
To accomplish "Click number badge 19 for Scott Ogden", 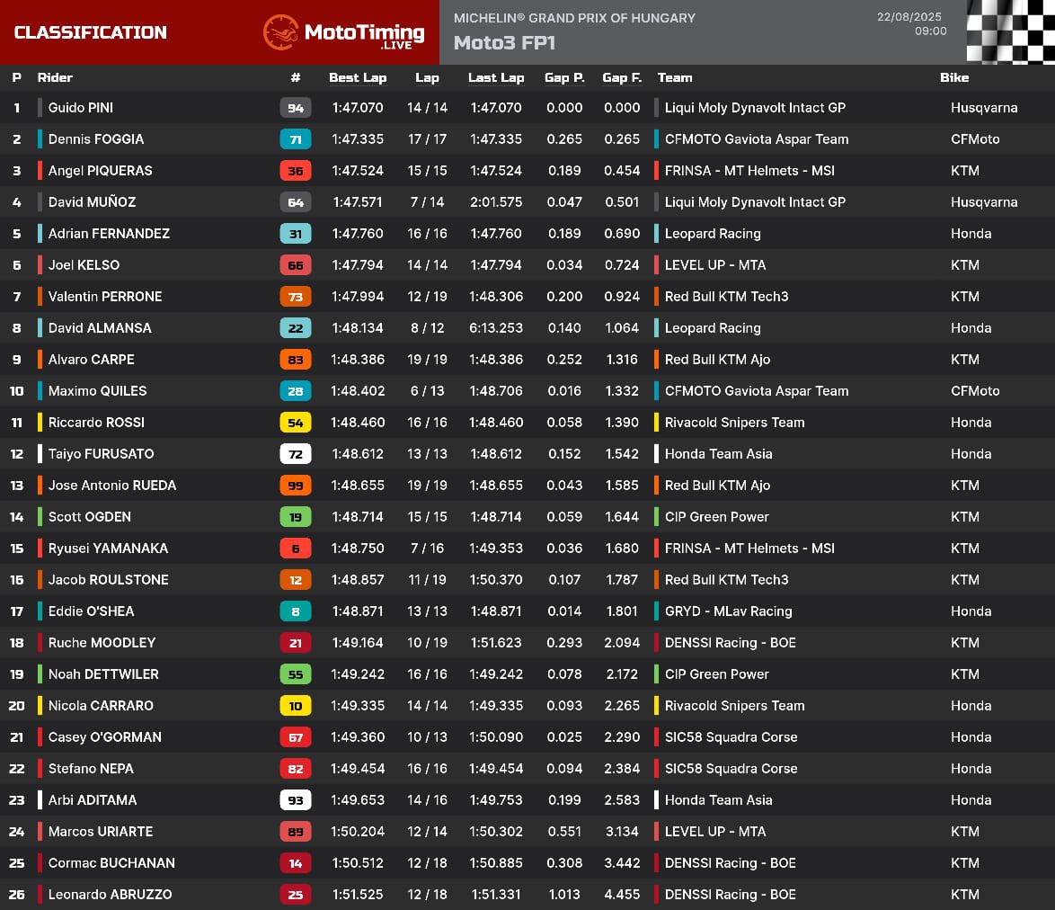I will tap(296, 517).
